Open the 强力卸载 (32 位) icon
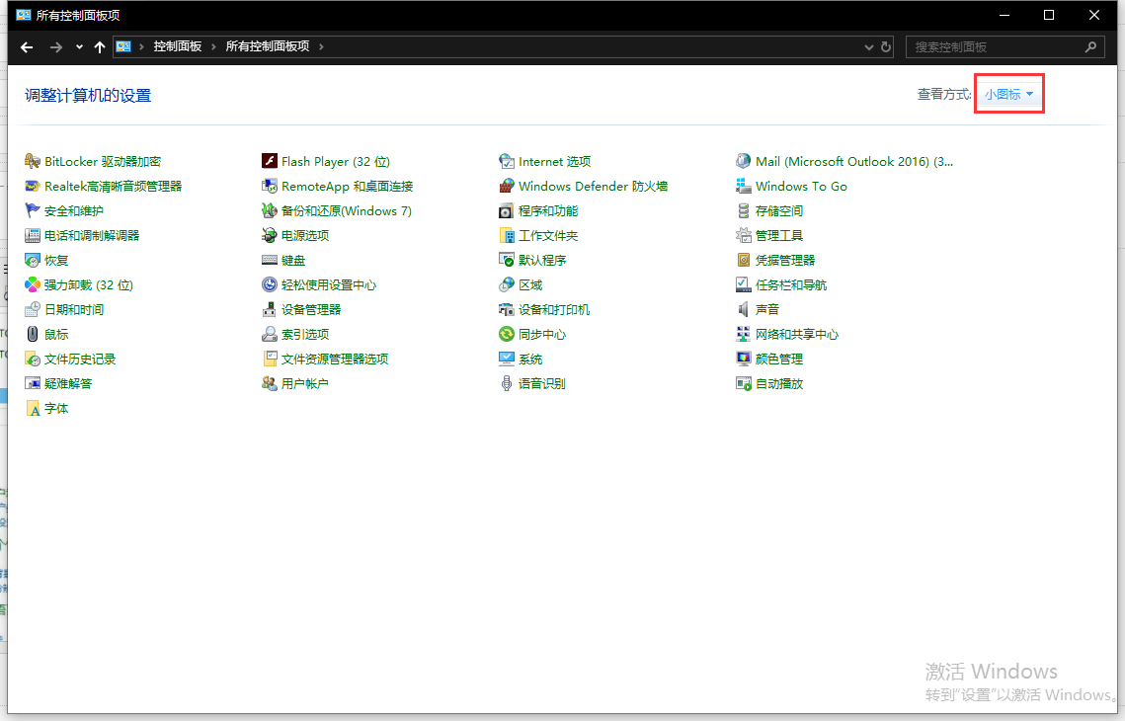The height and width of the screenshot is (721, 1125). (x=33, y=284)
